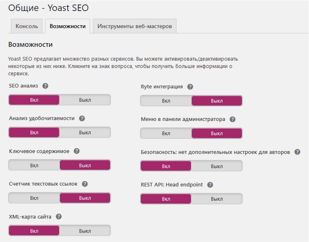The width and height of the screenshot is (309, 242).
Task: Select the Возможности tab
Action: pyautogui.click(x=67, y=26)
